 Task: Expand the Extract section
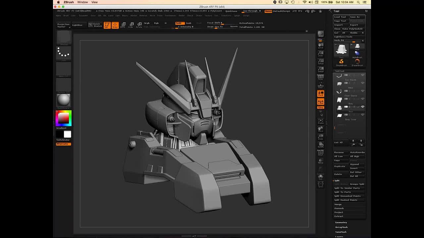pos(339,216)
